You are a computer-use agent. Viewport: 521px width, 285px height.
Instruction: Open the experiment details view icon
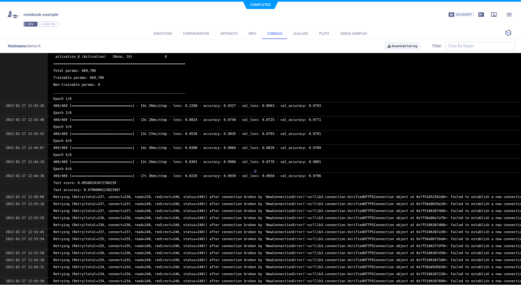pyautogui.click(x=481, y=15)
